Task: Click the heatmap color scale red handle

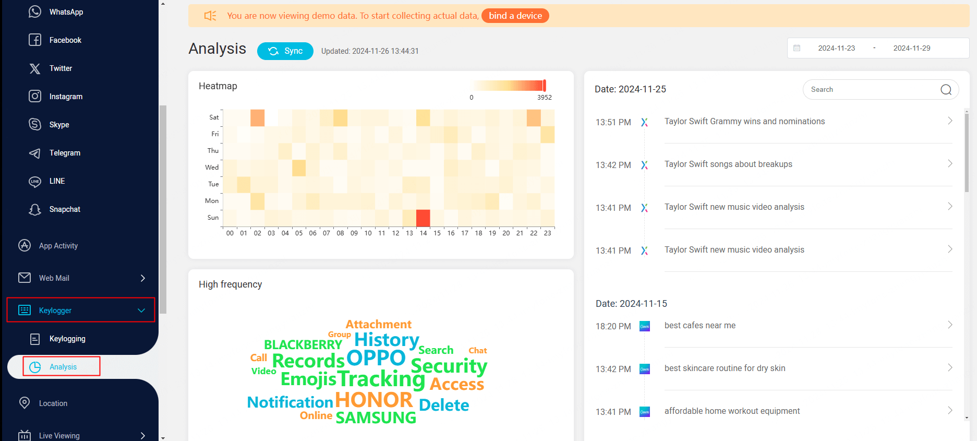Action: [x=545, y=85]
